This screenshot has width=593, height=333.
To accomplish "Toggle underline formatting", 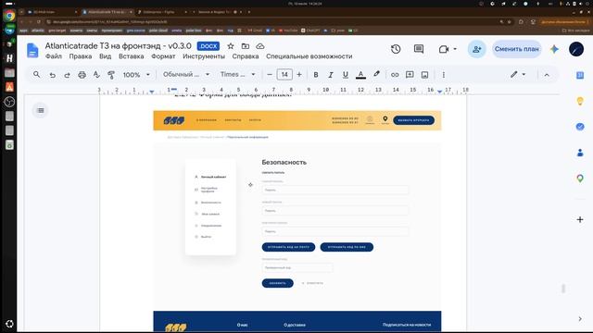I will click(x=346, y=75).
